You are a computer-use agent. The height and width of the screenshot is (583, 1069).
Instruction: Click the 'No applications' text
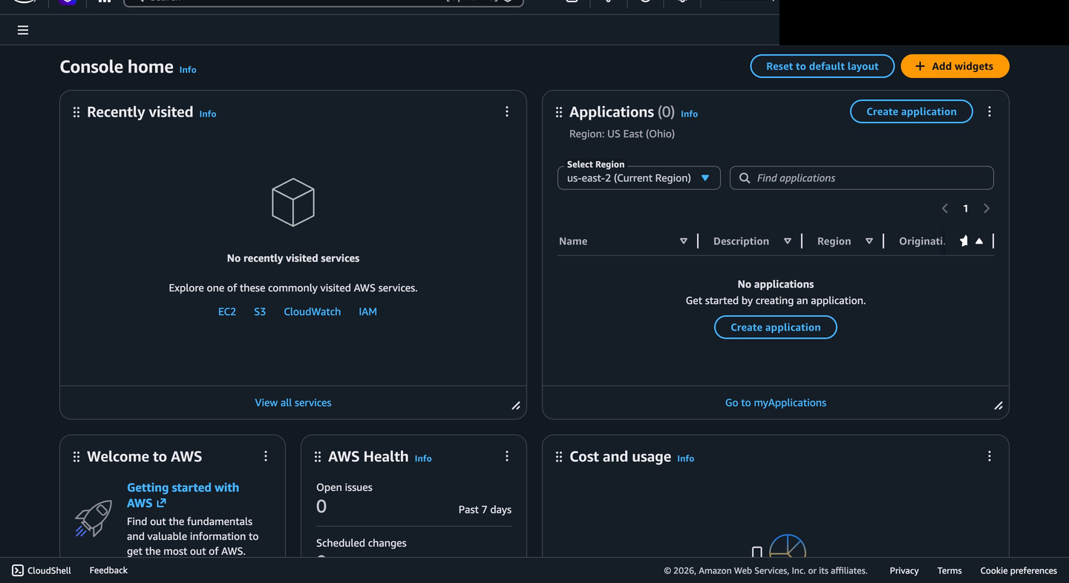click(776, 284)
